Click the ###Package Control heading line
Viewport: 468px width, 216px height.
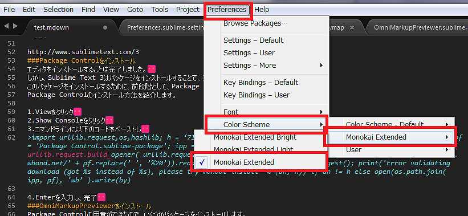pos(81,60)
